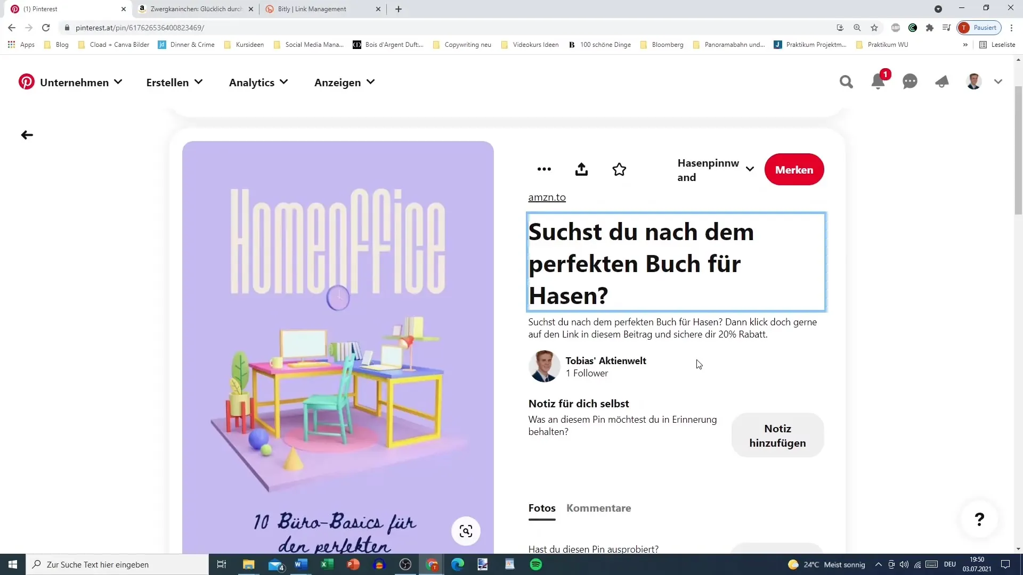Click the more options ellipsis icon
1023x575 pixels.
(544, 169)
